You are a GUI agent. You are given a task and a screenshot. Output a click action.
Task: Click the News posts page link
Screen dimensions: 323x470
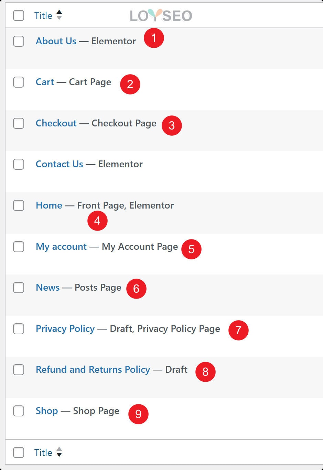click(x=48, y=288)
